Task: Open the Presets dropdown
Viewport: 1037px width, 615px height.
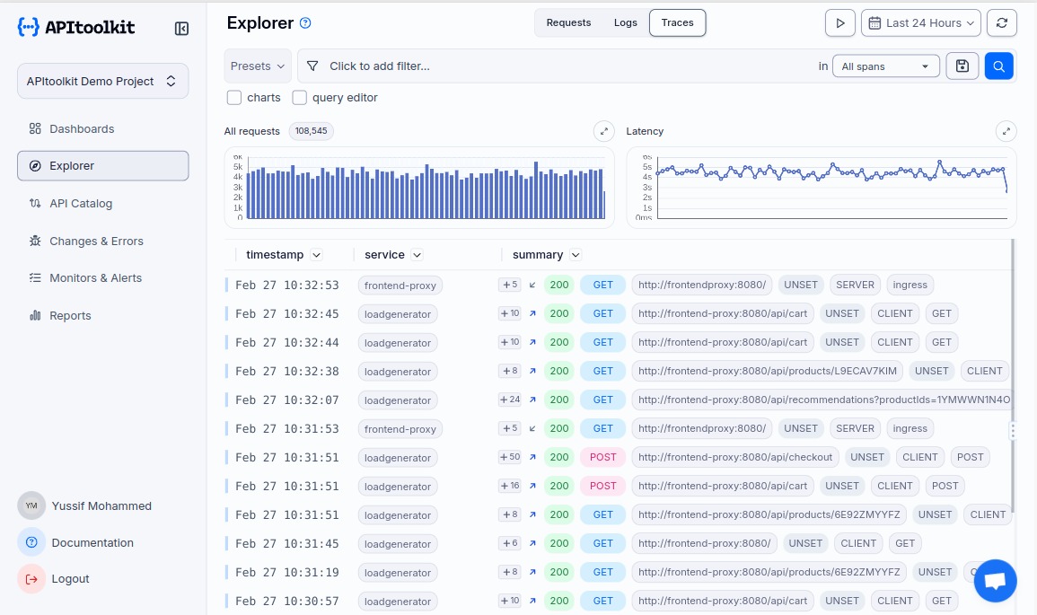Action: (x=258, y=66)
